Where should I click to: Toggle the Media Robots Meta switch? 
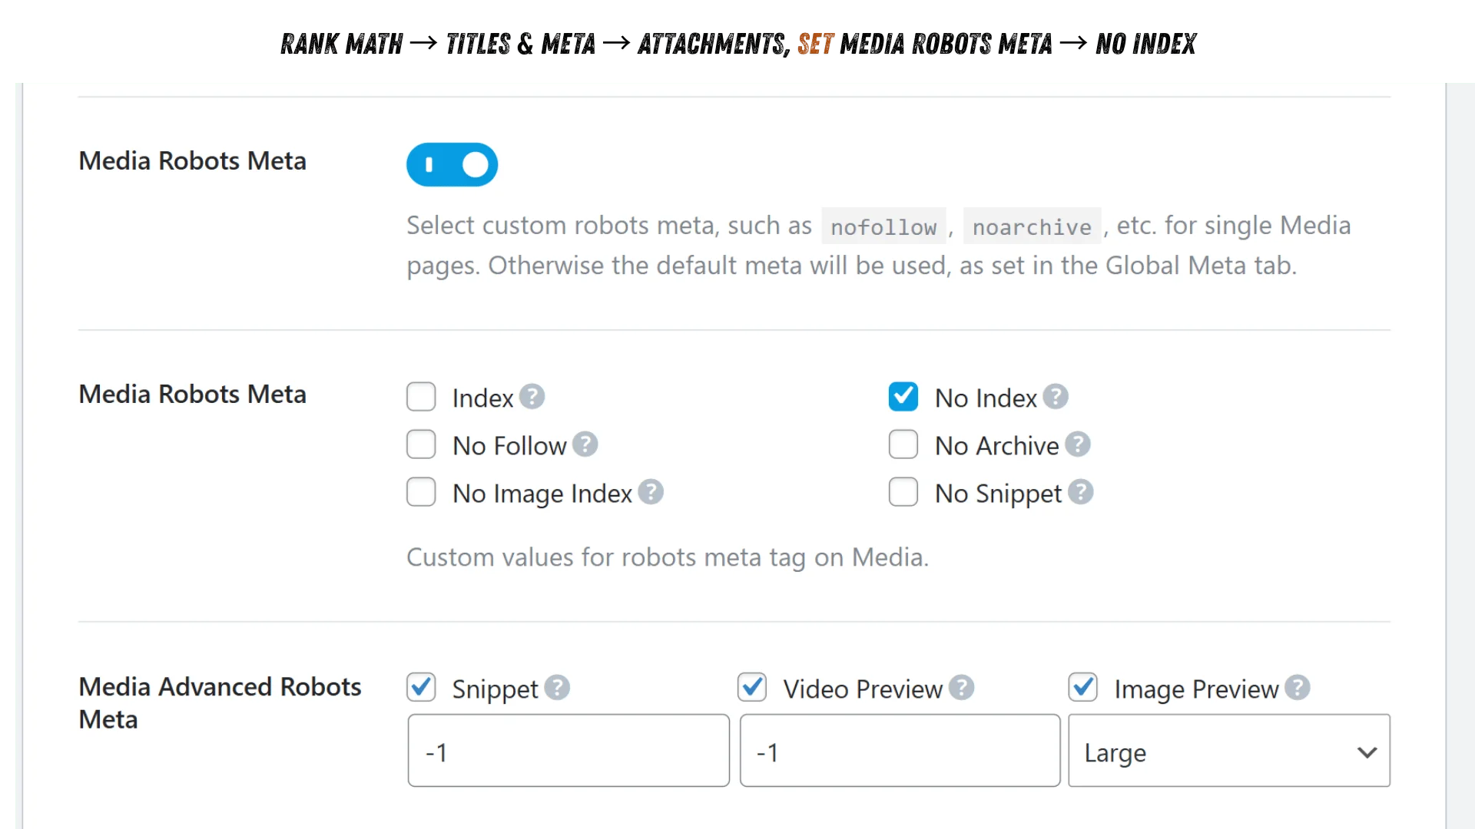[452, 164]
